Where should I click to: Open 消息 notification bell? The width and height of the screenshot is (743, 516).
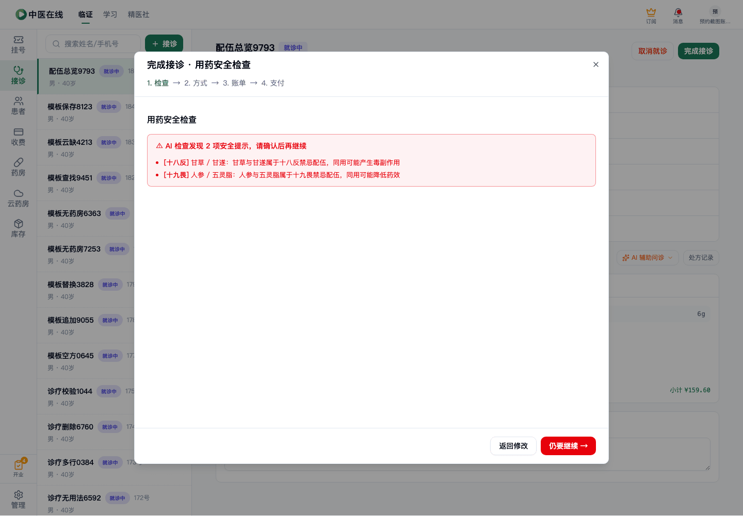coord(678,15)
